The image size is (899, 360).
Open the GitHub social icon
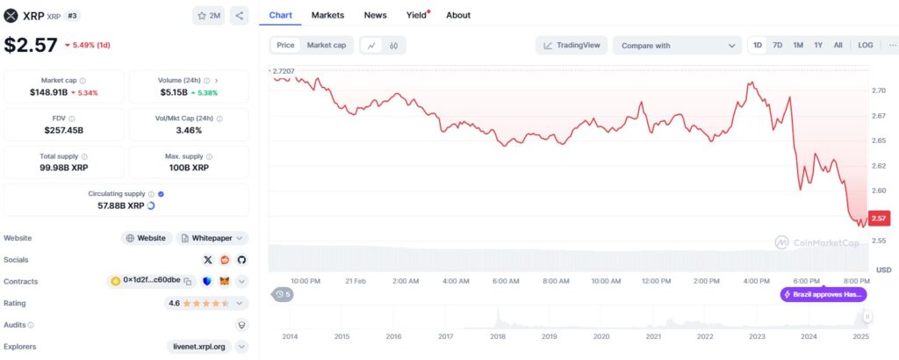[x=241, y=260]
